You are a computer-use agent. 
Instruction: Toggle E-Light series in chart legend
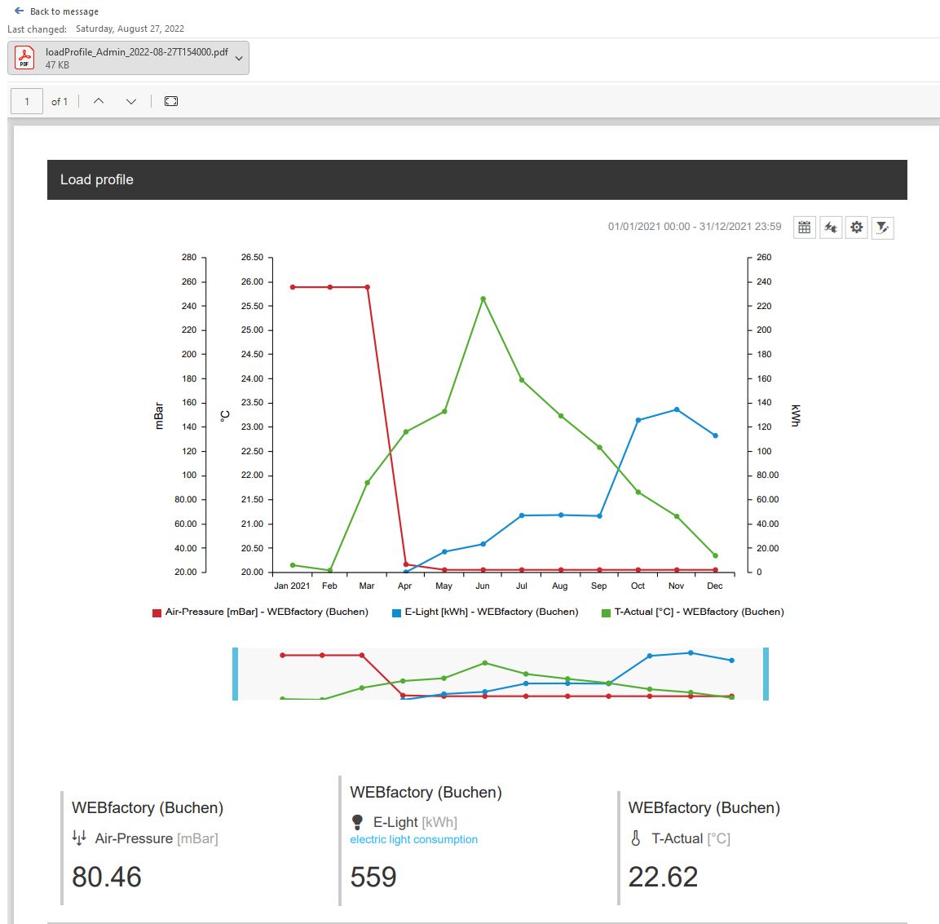click(x=485, y=612)
